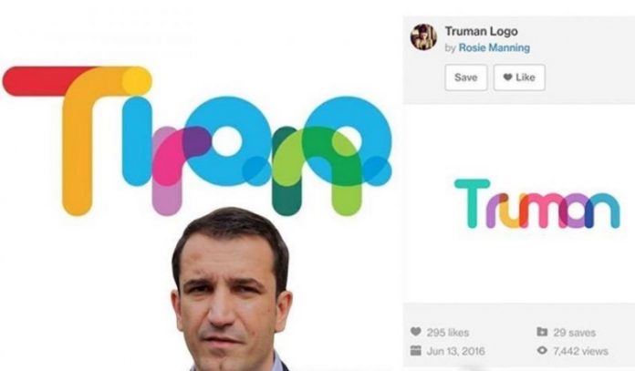Click the blue letter n ending Truman logo
Viewport: 635px width, 371px height.
pos(604,211)
